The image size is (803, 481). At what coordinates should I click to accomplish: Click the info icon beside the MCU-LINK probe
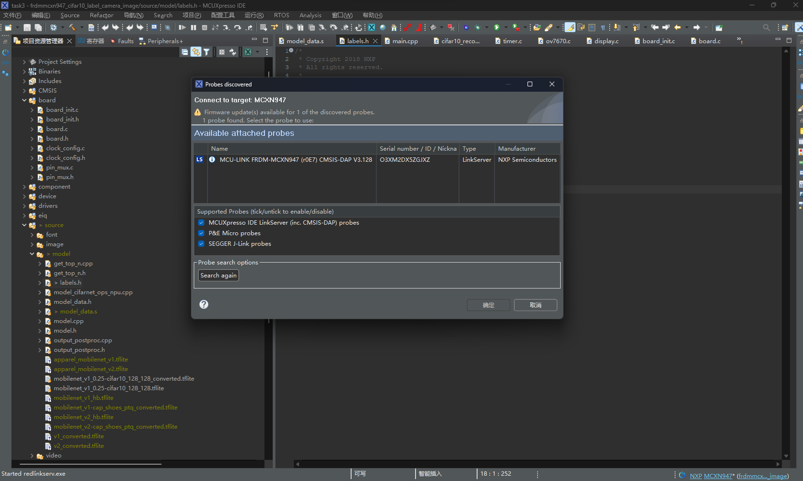[212, 159]
